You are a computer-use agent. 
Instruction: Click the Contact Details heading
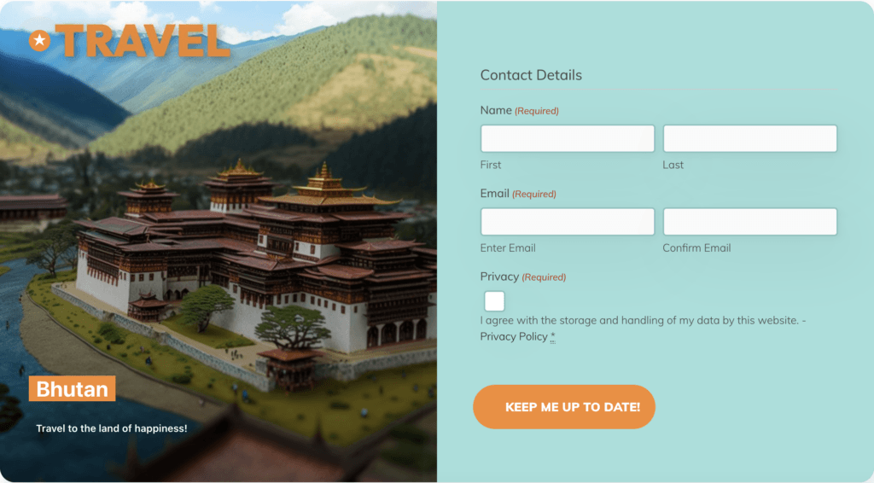[531, 75]
